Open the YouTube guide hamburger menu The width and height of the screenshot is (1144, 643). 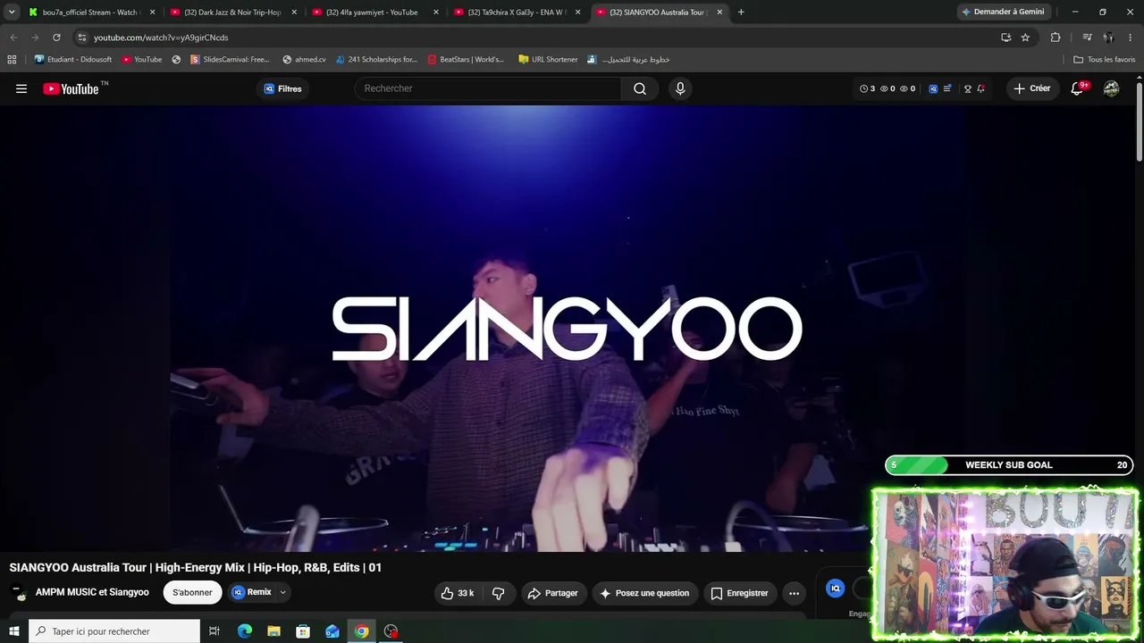tap(21, 88)
